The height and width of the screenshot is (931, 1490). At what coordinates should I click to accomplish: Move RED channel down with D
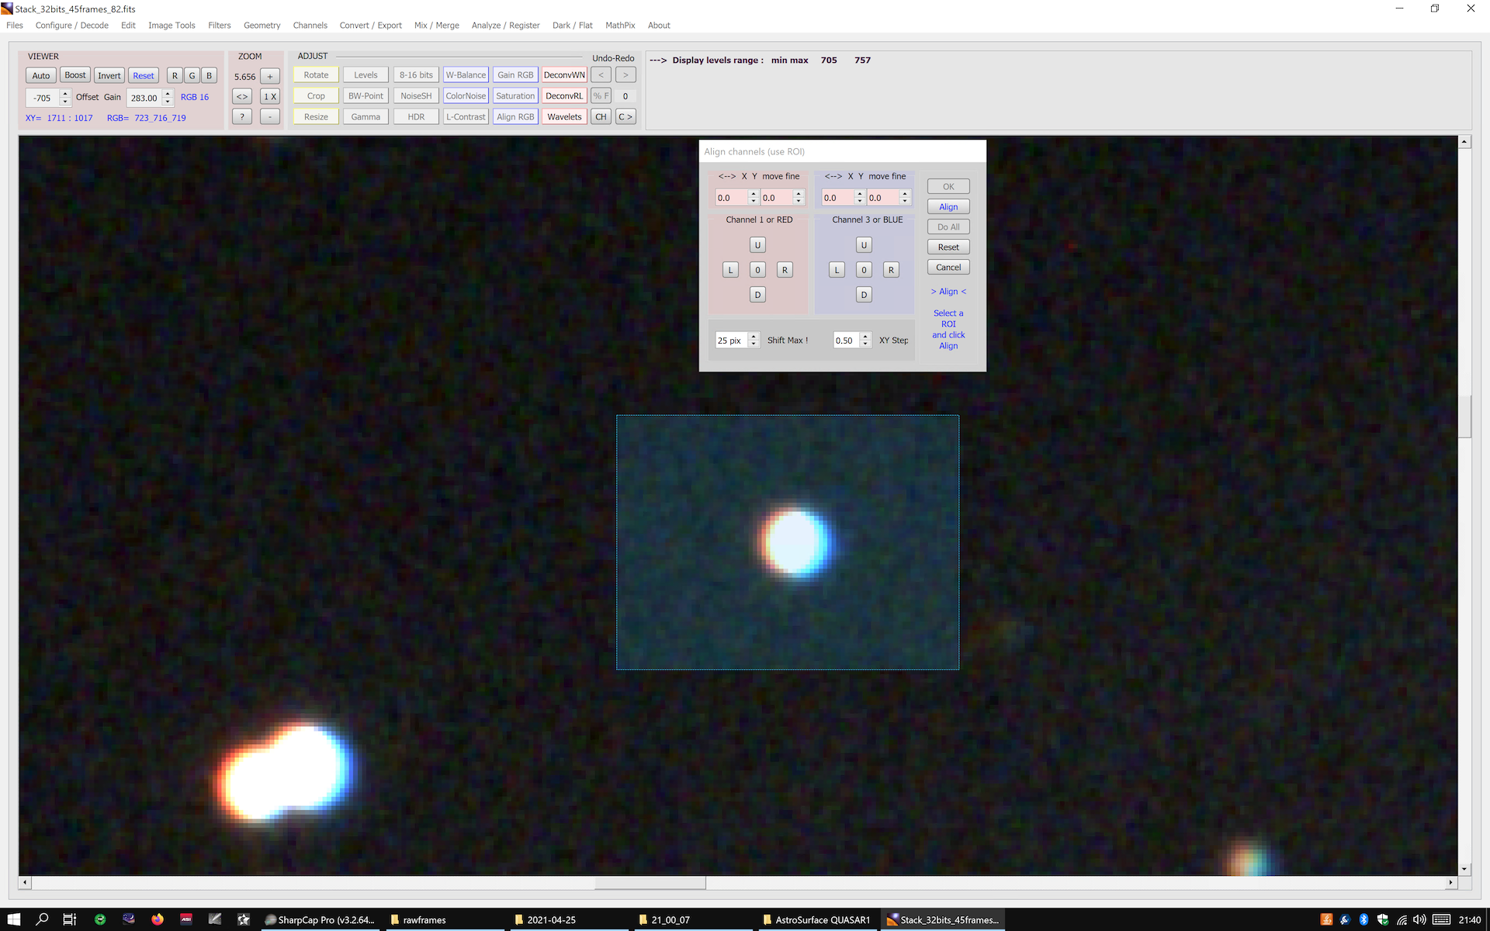coord(757,295)
